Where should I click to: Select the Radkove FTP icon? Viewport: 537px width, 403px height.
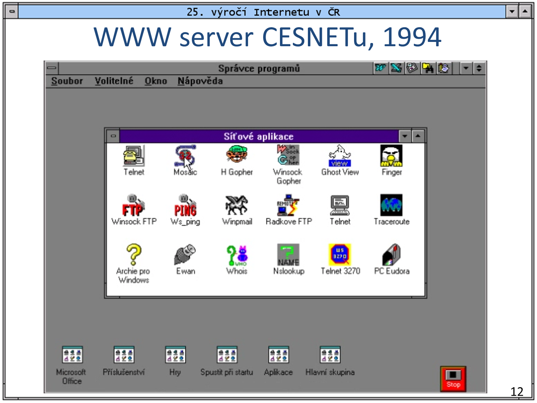289,205
